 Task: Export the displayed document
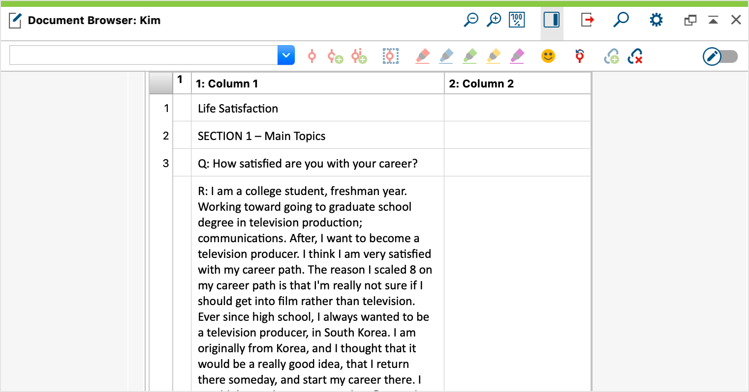(587, 20)
